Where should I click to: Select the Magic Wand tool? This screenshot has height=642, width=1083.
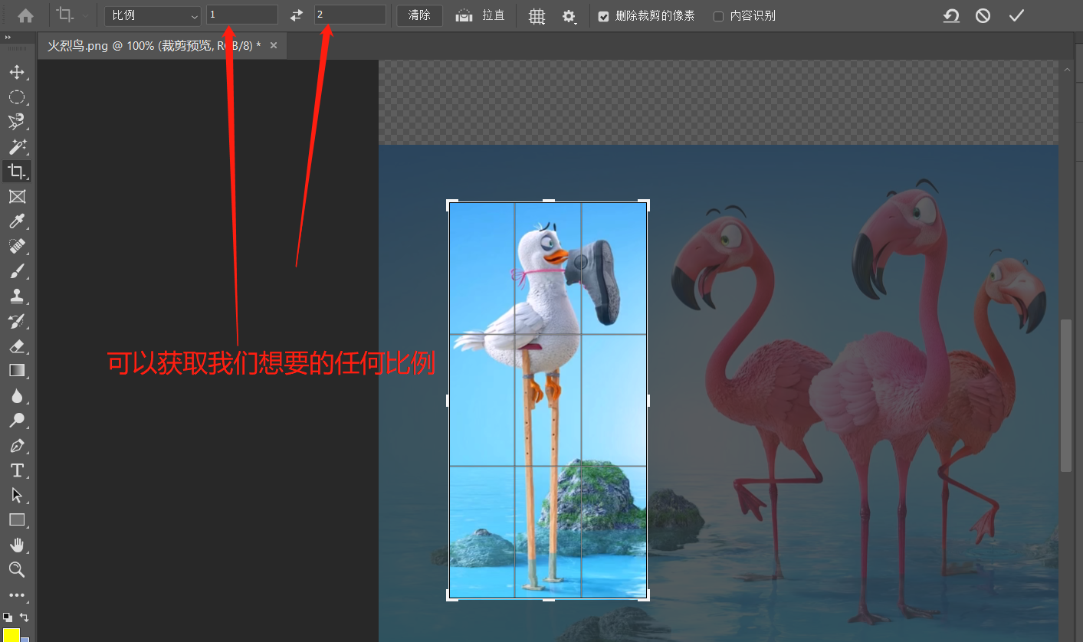[x=17, y=146]
